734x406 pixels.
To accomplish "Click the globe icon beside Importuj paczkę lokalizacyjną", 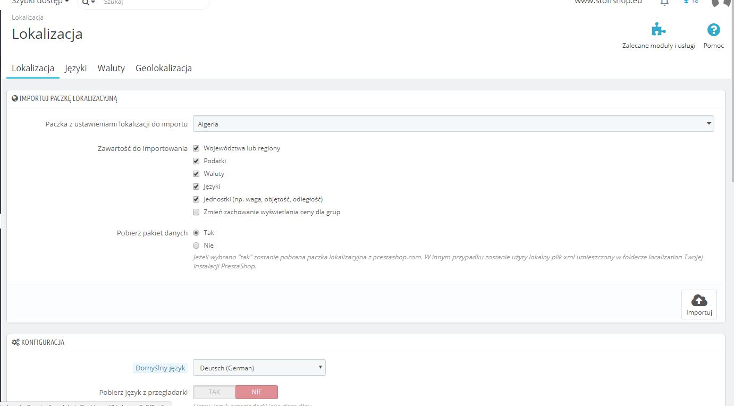I will pos(15,98).
